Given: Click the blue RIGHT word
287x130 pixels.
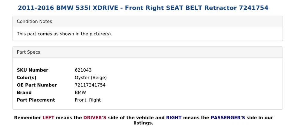Looking at the screenshot, I should [x=174, y=118].
